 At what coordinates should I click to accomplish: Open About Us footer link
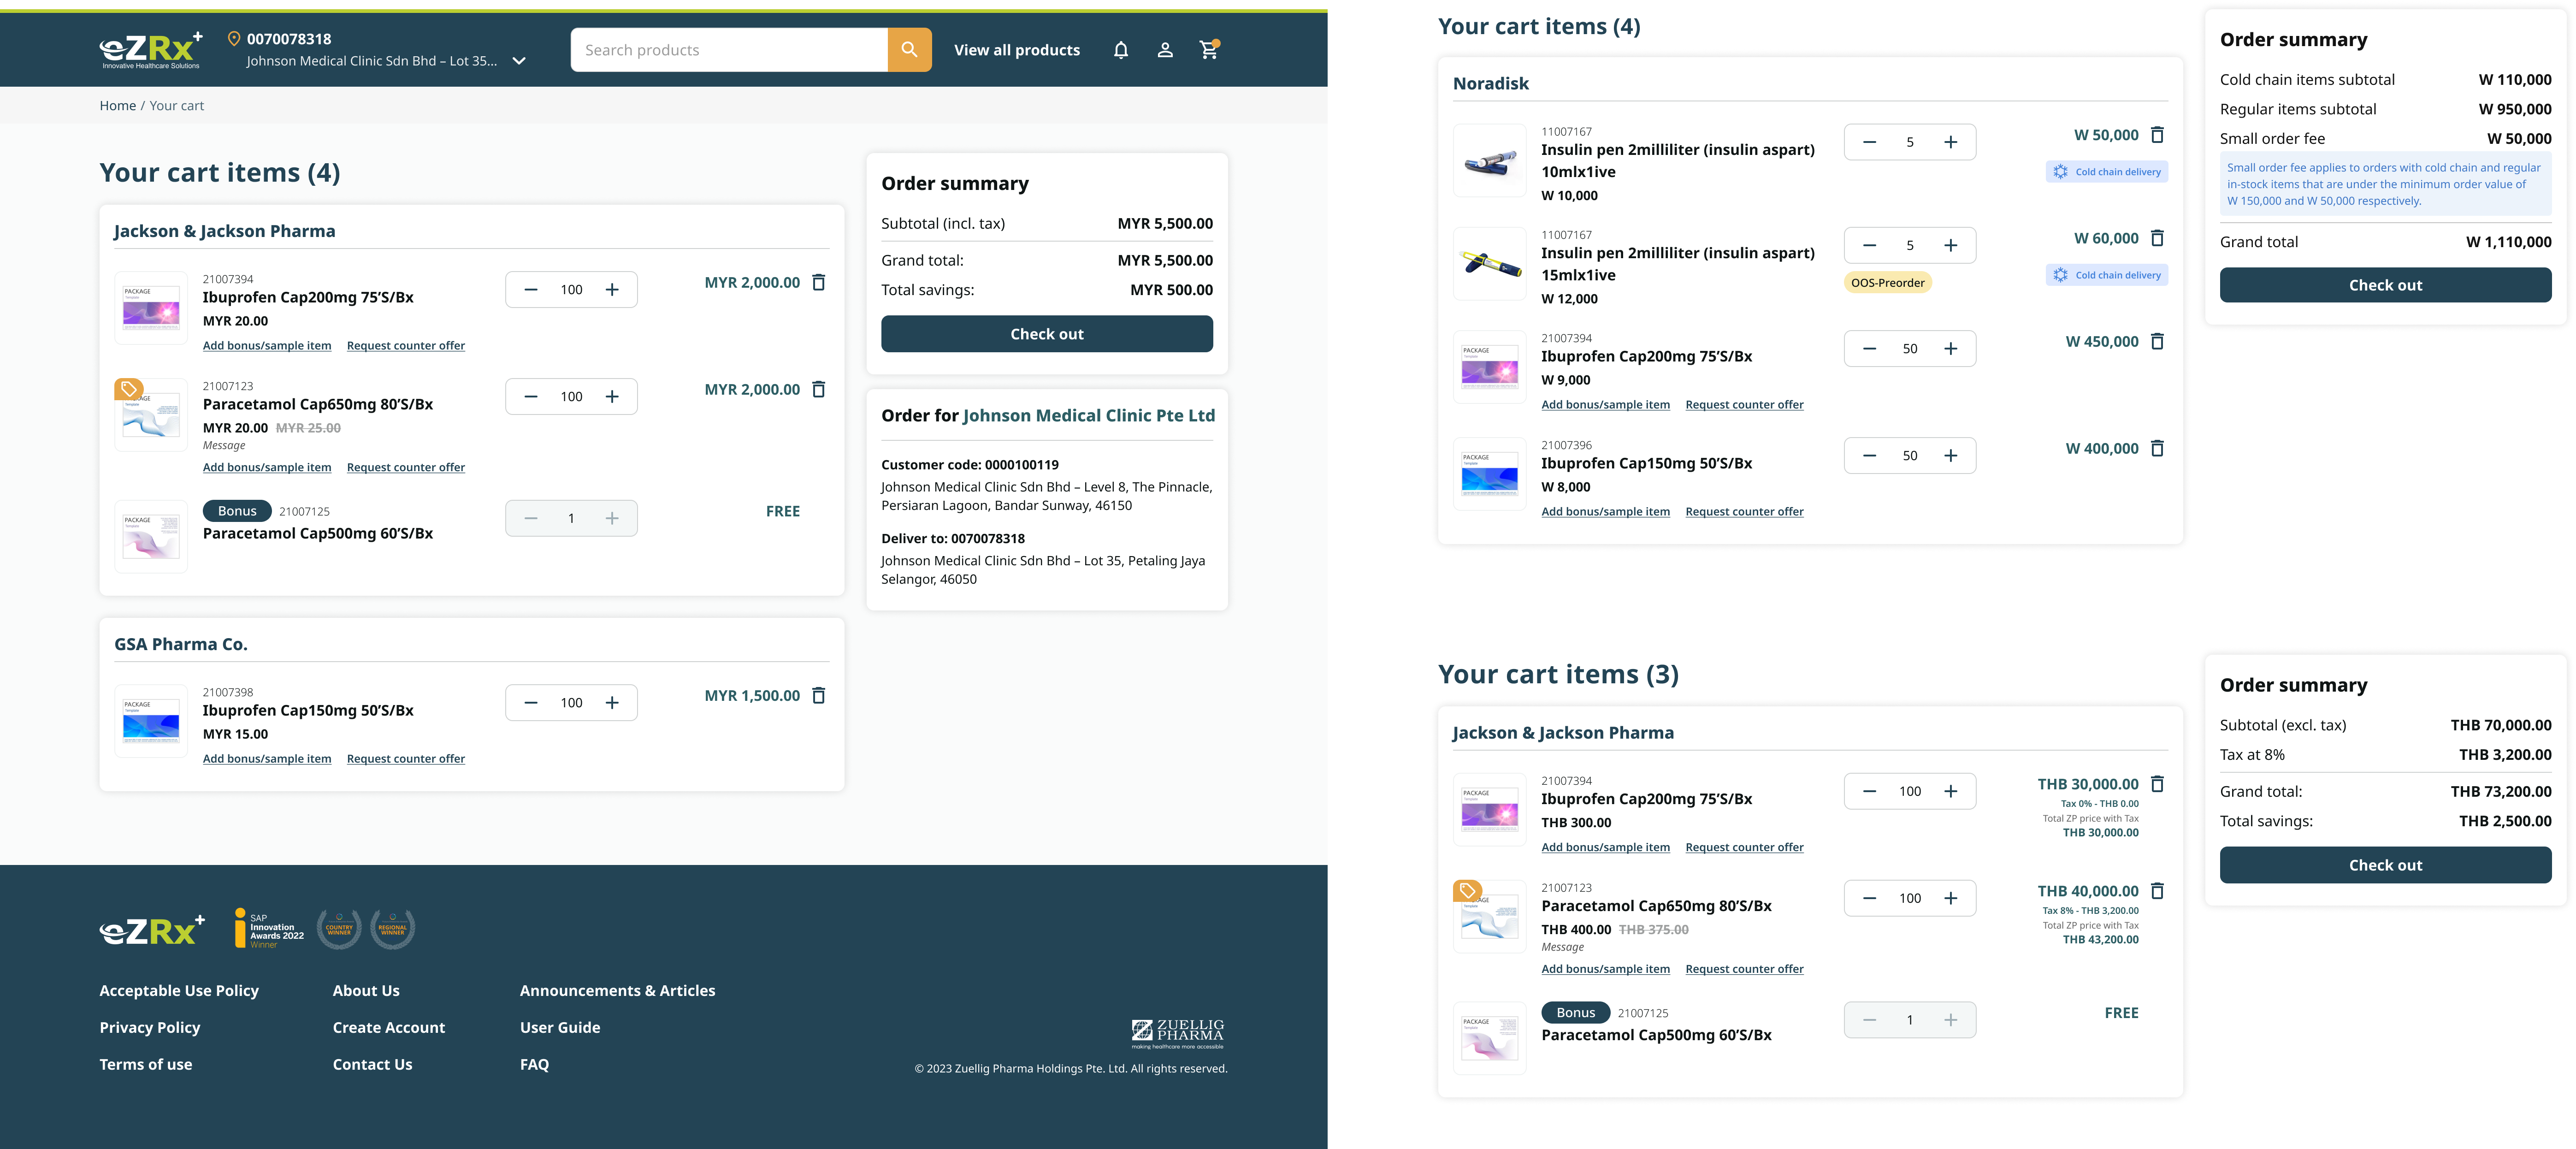[x=366, y=991]
